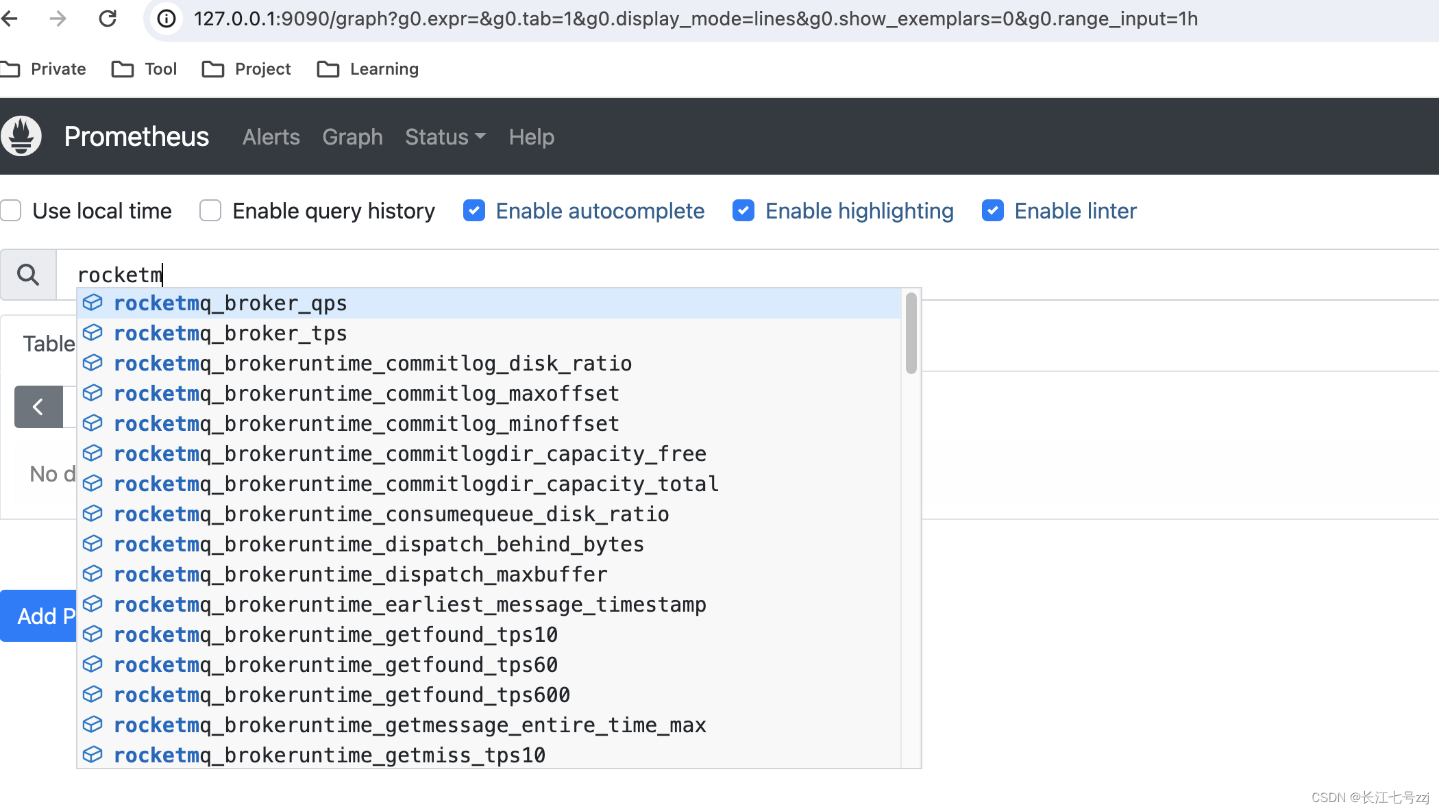Select the Table tab
1439x811 pixels.
coord(47,343)
